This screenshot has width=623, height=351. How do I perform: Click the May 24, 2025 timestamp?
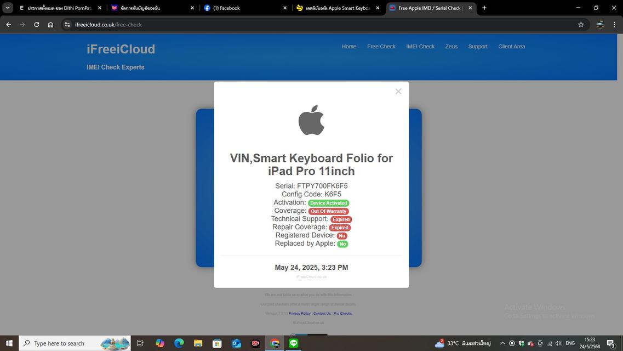(311, 268)
